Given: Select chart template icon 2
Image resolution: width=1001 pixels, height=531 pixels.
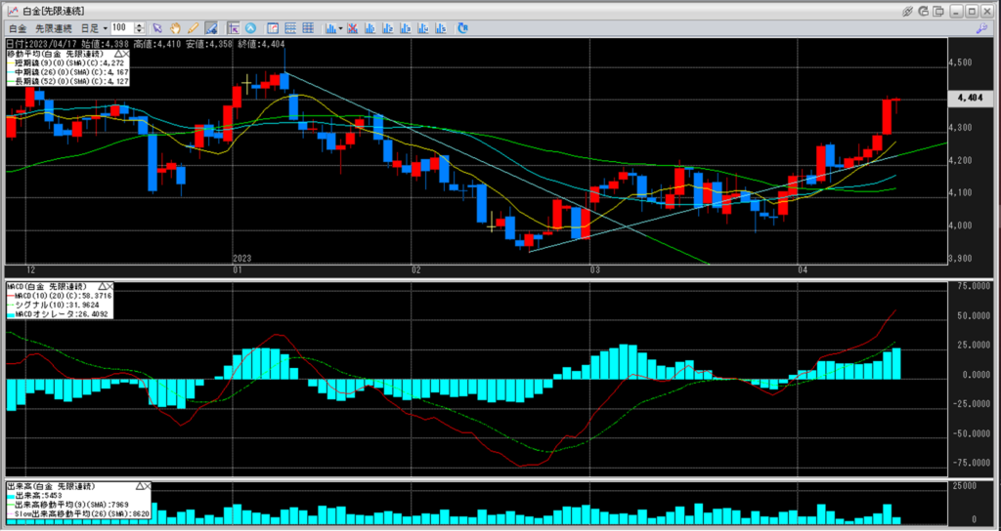Looking at the screenshot, I should 387,28.
